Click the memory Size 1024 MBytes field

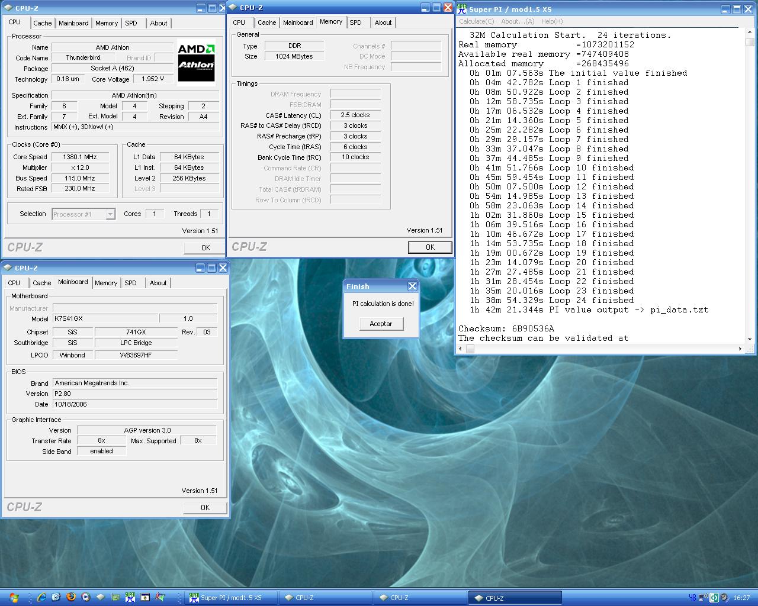pyautogui.click(x=294, y=56)
